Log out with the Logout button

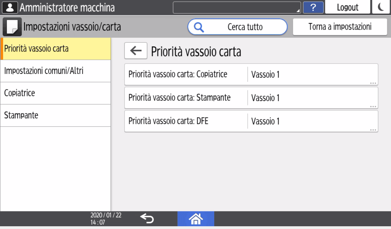[348, 7]
